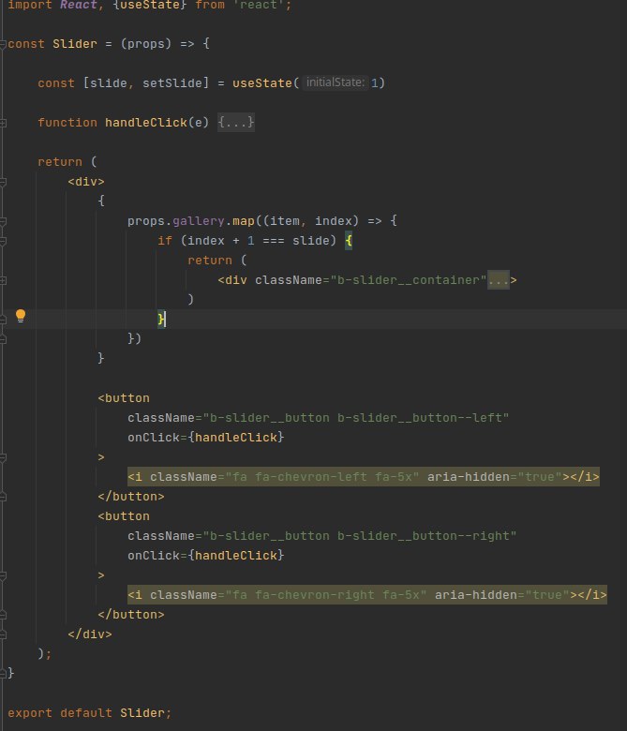Click the props parameter in (props)
This screenshot has height=731, width=627.
146,44
